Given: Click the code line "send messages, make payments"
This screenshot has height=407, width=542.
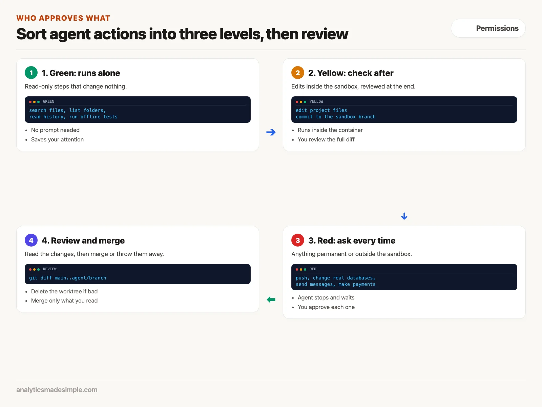Looking at the screenshot, I should click(335, 284).
